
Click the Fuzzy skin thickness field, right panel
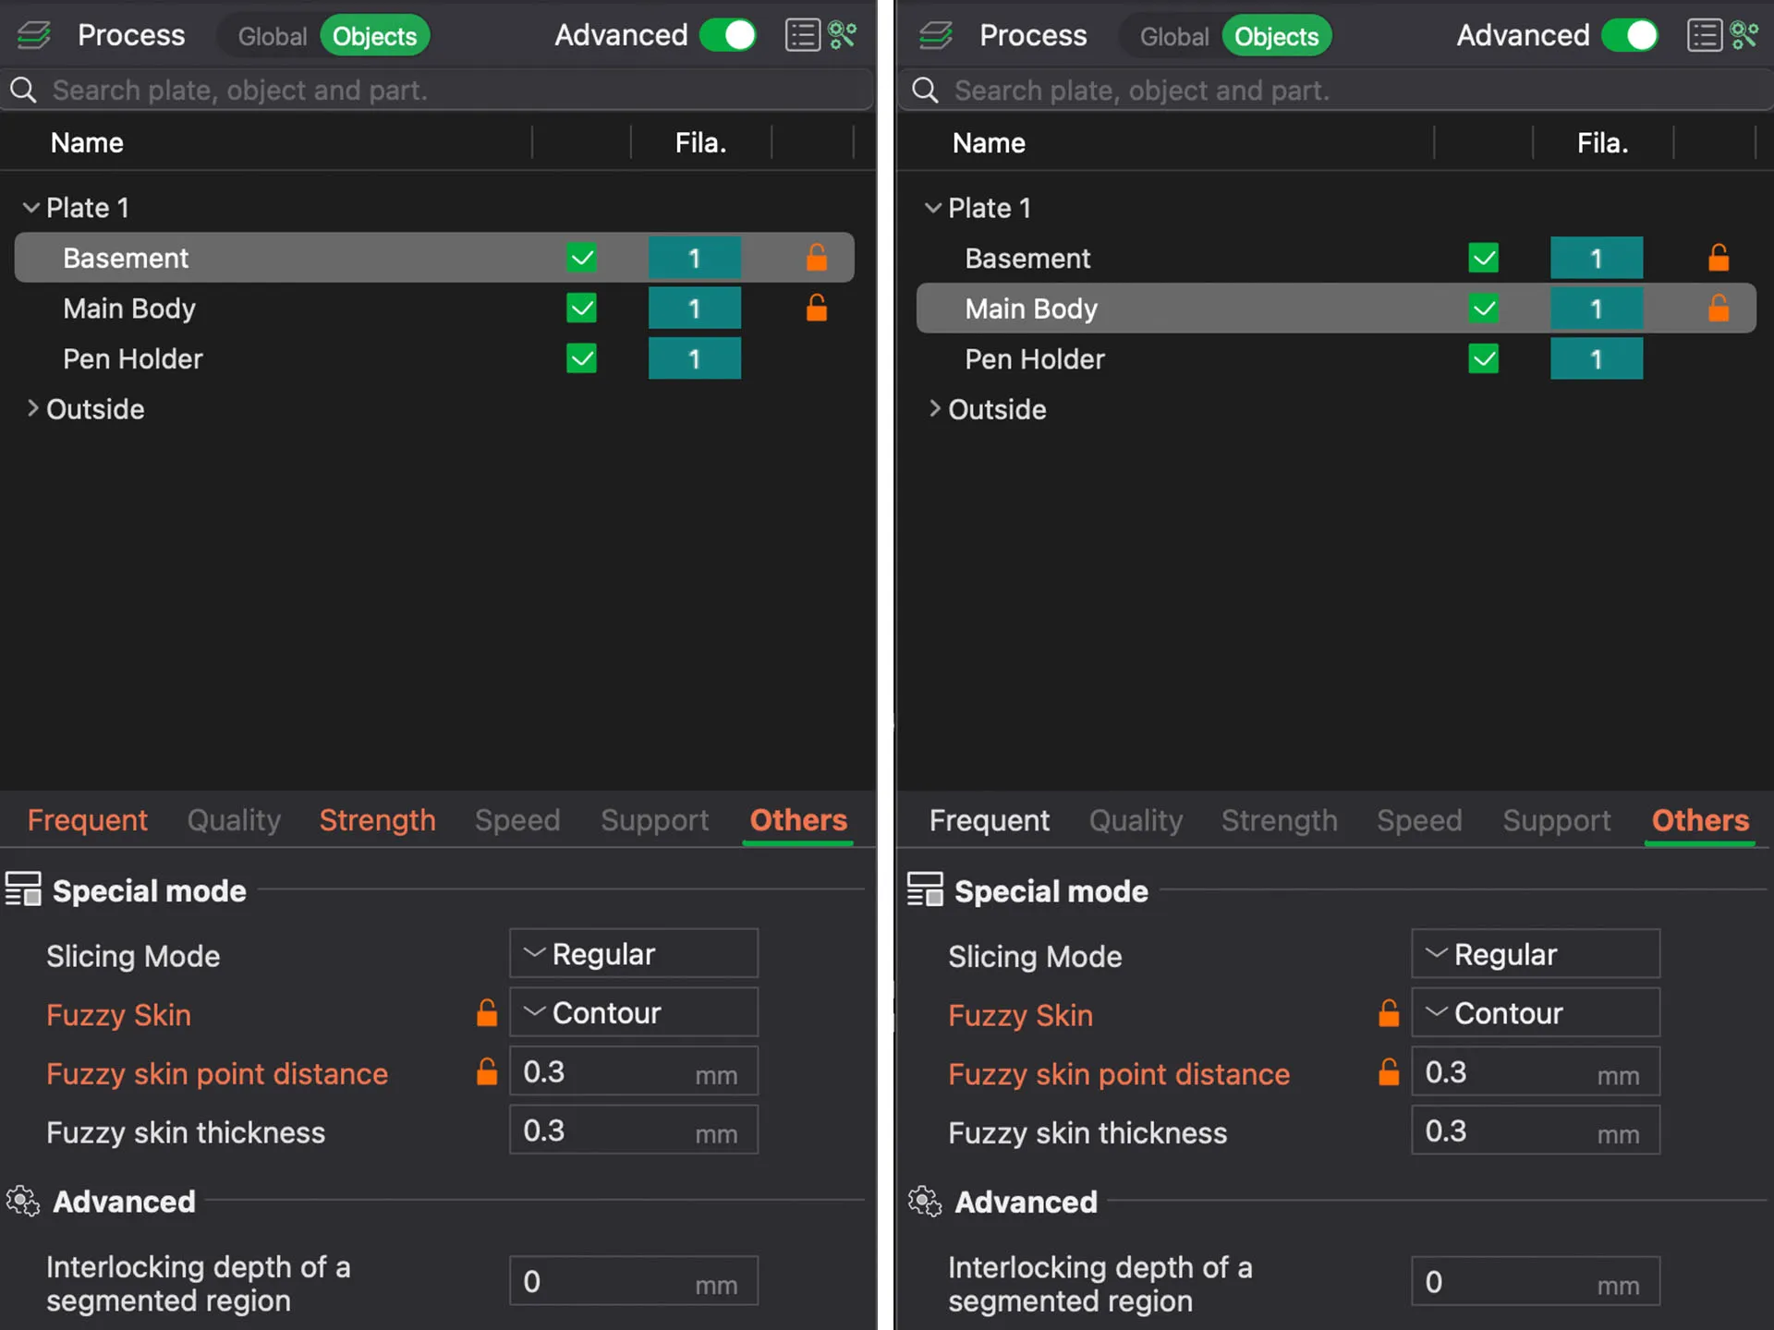pos(1536,1130)
